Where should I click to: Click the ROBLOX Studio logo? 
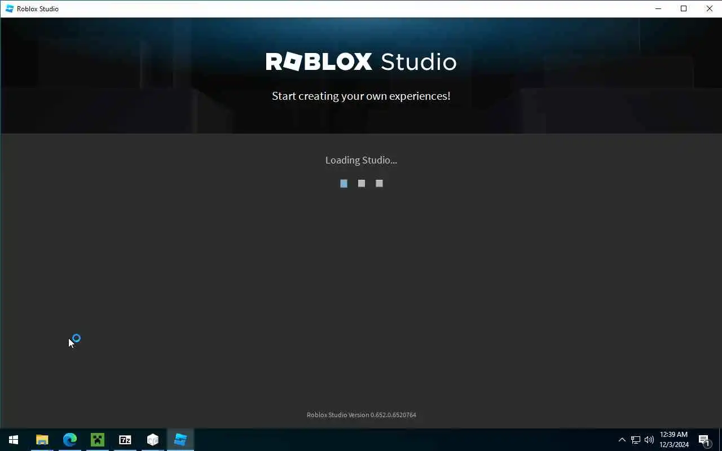point(361,61)
